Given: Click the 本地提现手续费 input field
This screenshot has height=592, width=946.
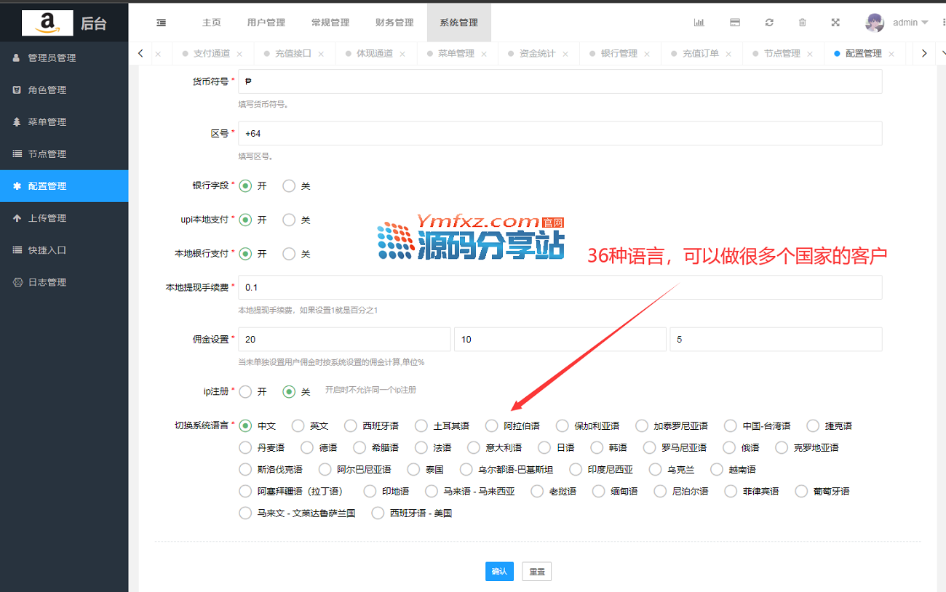Looking at the screenshot, I should click(560, 287).
